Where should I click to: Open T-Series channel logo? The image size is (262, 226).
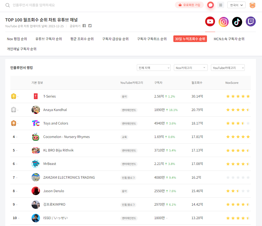click(36, 96)
